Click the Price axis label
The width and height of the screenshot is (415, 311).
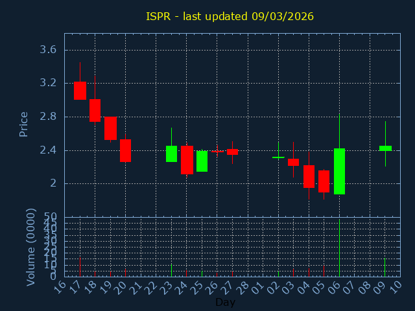coord(24,124)
